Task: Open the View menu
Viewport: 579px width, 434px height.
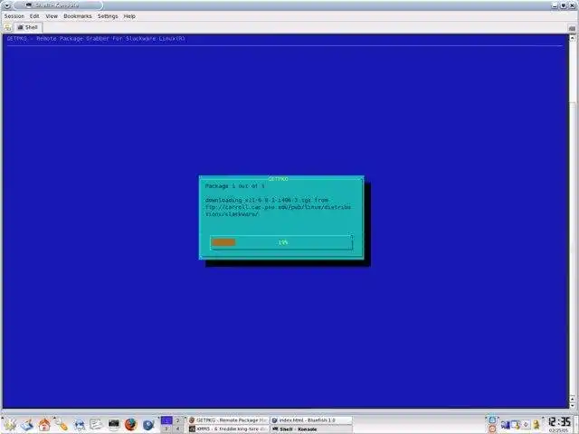Action: click(x=52, y=16)
